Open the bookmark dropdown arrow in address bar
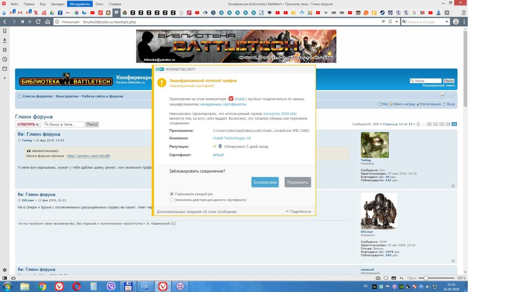 tap(396, 22)
